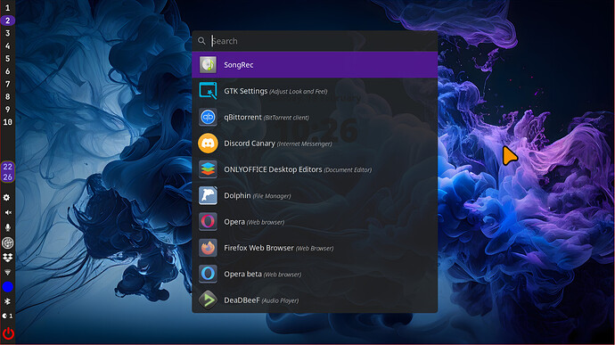Launch SongRec from the app list
This screenshot has width=615, height=345.
click(x=315, y=65)
